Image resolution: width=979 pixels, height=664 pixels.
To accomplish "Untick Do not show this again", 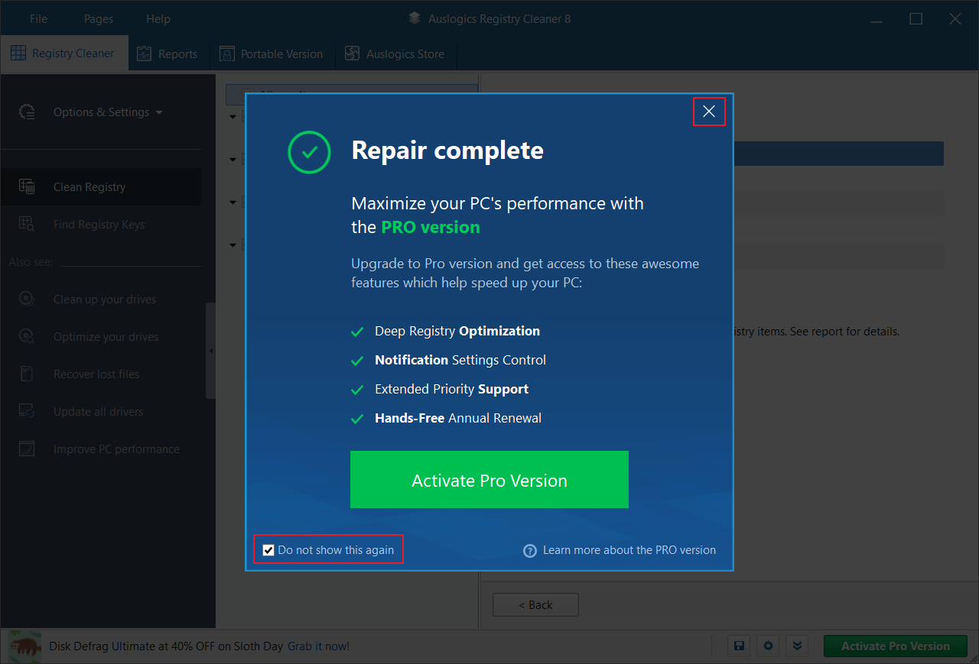I will 268,550.
